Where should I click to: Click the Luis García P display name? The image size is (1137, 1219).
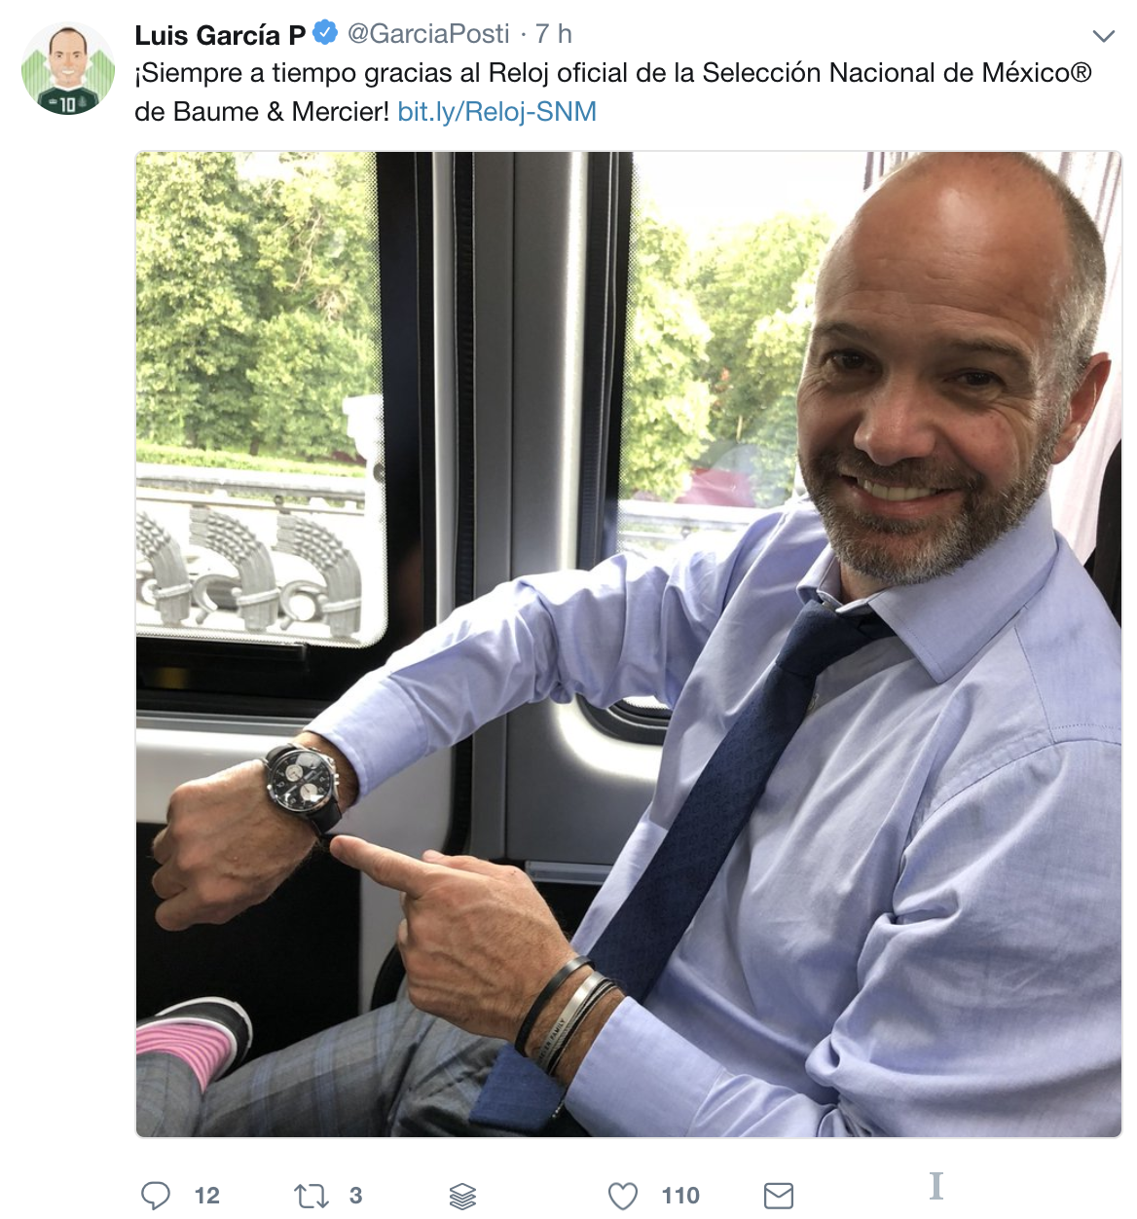click(x=220, y=35)
